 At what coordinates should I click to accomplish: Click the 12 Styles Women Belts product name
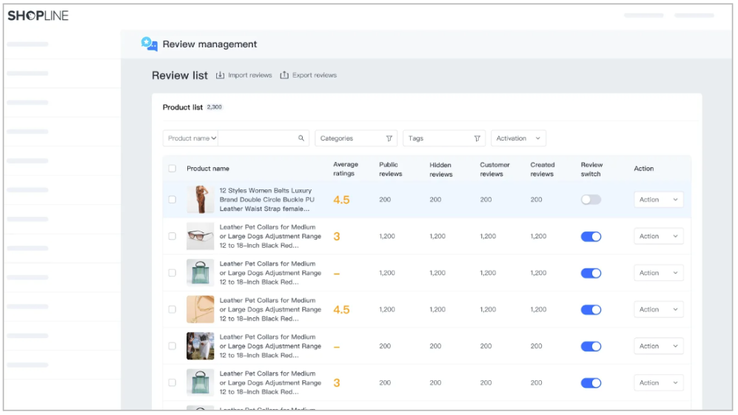[x=266, y=200]
